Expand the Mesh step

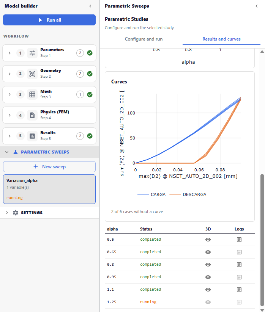click(x=9, y=94)
